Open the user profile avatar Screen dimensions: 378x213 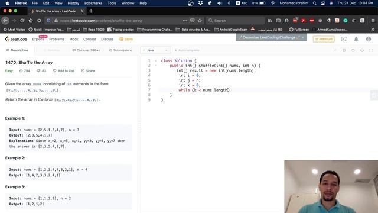[369, 39]
